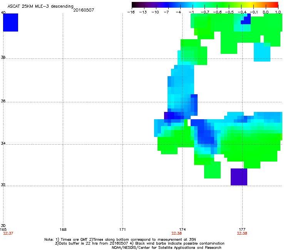The width and height of the screenshot is (285, 250).
Task: Click the latitude 36 axis label
Action: pos(3,101)
